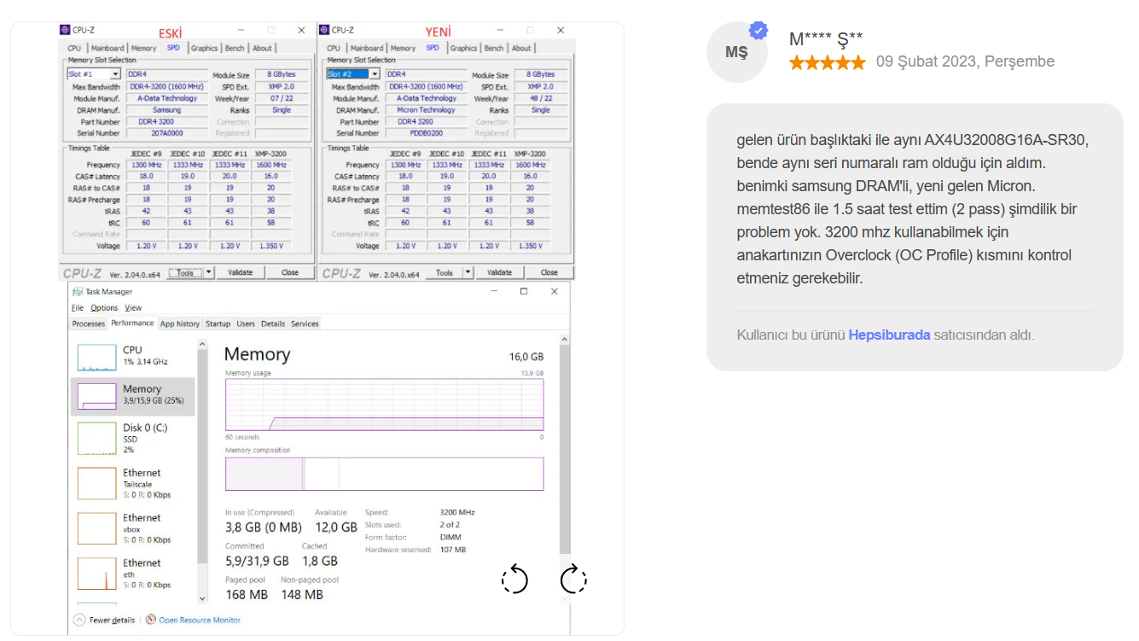Click the Task Manager sidebar scroll-down arrow
Viewport: 1139px width, 641px height.
click(x=202, y=598)
